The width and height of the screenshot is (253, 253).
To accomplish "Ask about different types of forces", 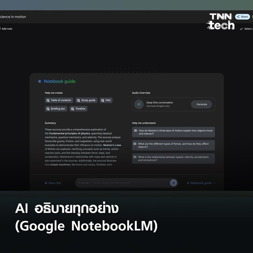I will pyautogui.click(x=173, y=145).
